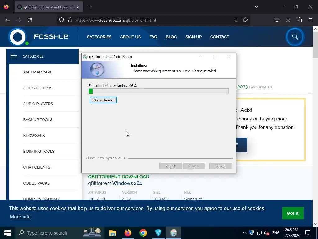318x239 pixels.
Task: Open Firefox extensions puzzle icon
Action: [x=299, y=20]
